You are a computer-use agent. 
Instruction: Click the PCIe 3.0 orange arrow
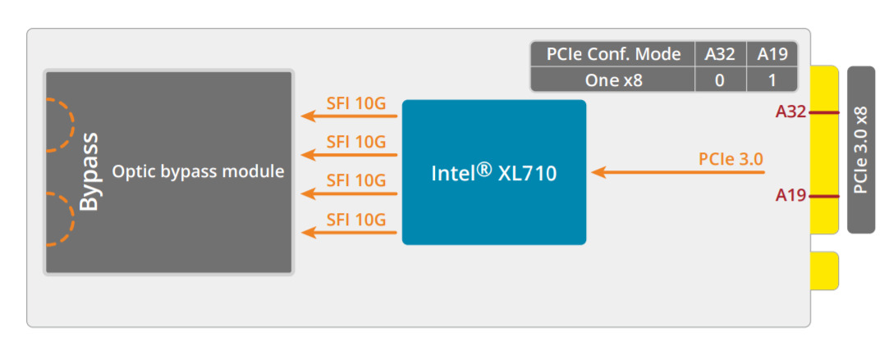click(677, 171)
